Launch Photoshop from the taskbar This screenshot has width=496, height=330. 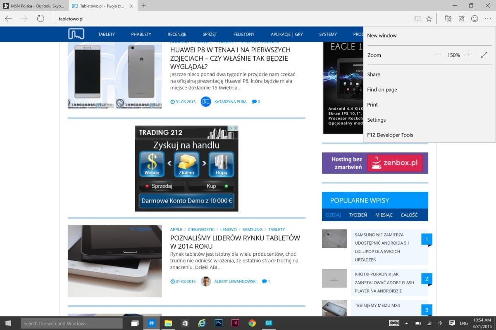coord(219,323)
